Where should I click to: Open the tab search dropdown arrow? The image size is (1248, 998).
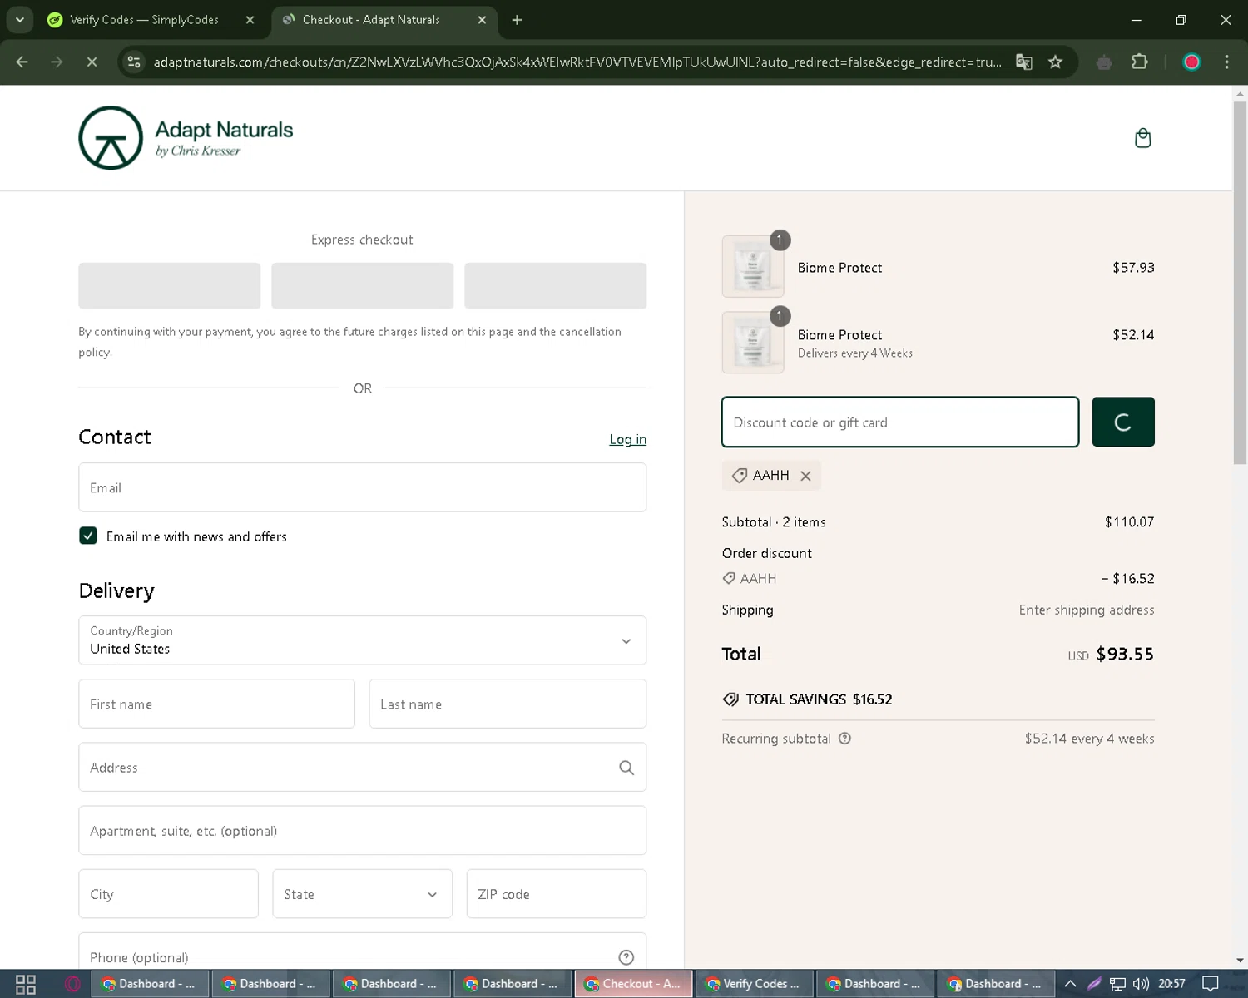coord(19,20)
